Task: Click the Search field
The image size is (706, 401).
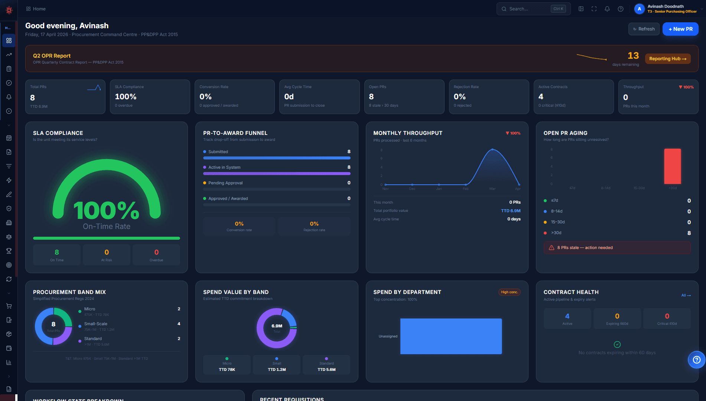Action: click(x=533, y=9)
